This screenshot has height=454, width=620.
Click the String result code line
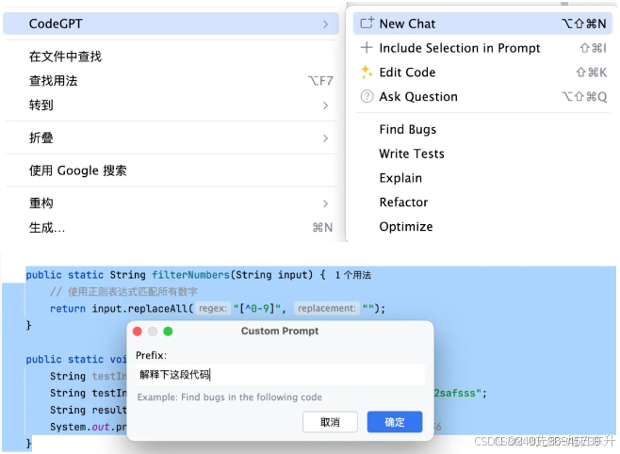tap(88, 410)
